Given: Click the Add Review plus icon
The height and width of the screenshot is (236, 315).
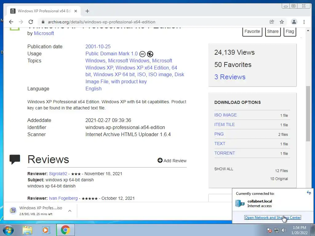Looking at the screenshot, I should [160, 160].
